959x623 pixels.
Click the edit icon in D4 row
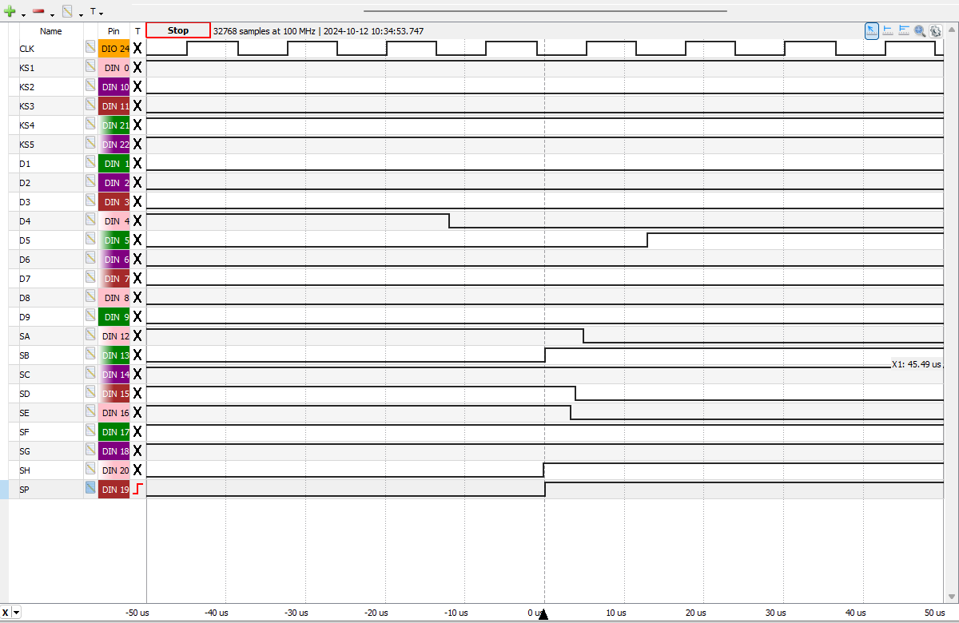91,220
